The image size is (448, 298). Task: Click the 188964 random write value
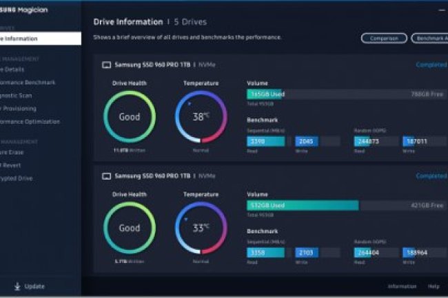417,253
